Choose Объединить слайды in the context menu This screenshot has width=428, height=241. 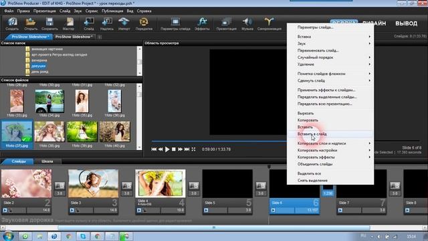point(330,164)
